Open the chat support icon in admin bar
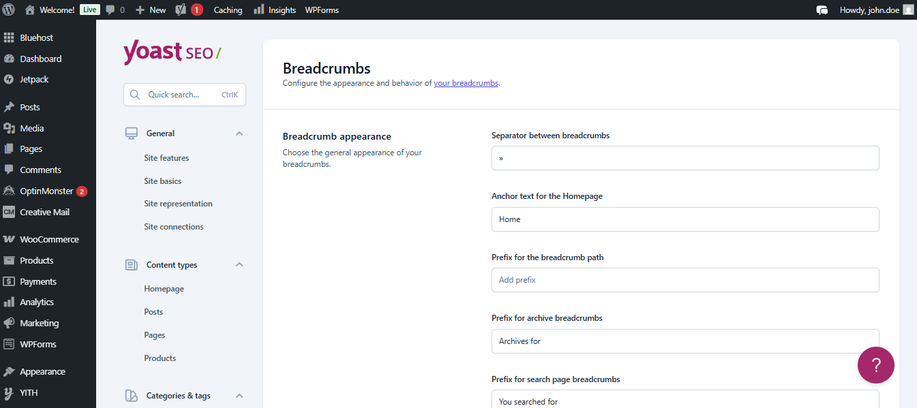Viewport: 917px width, 408px height. (x=822, y=10)
